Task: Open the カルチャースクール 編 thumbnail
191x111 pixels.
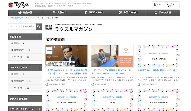Action: pyautogui.click(x=66, y=100)
